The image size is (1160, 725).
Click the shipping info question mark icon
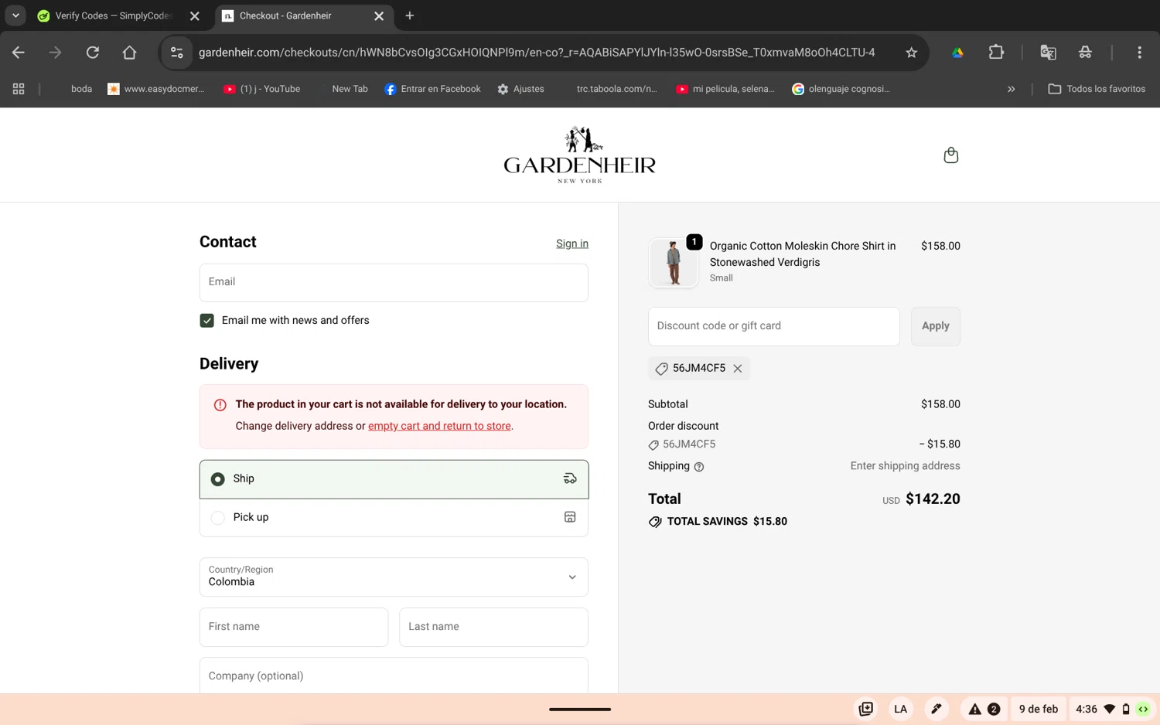[x=699, y=467]
